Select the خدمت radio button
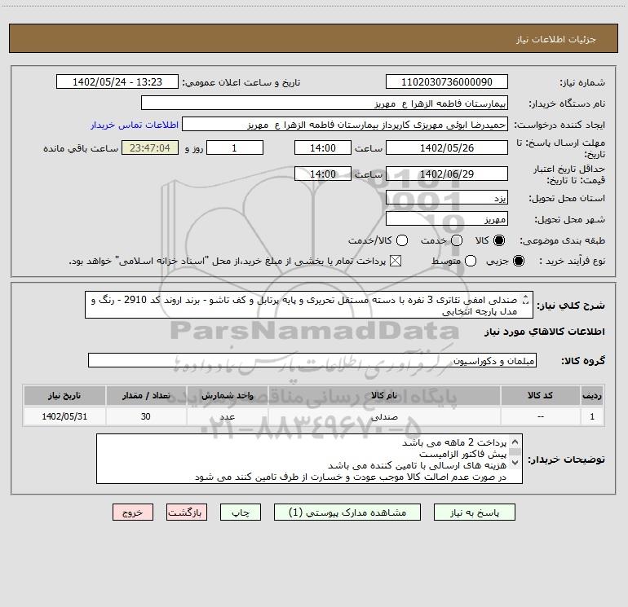 click(x=457, y=240)
